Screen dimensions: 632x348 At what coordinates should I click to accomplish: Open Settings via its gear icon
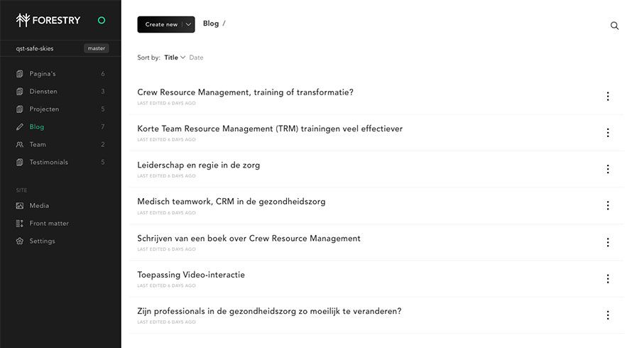20,241
